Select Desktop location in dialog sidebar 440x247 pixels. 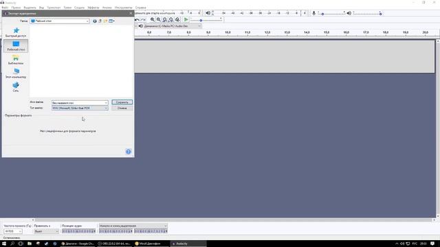(x=16, y=46)
